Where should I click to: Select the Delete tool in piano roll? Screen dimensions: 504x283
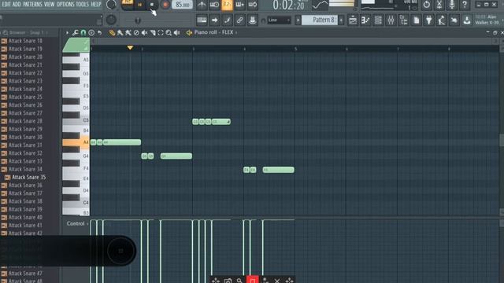[x=136, y=32]
